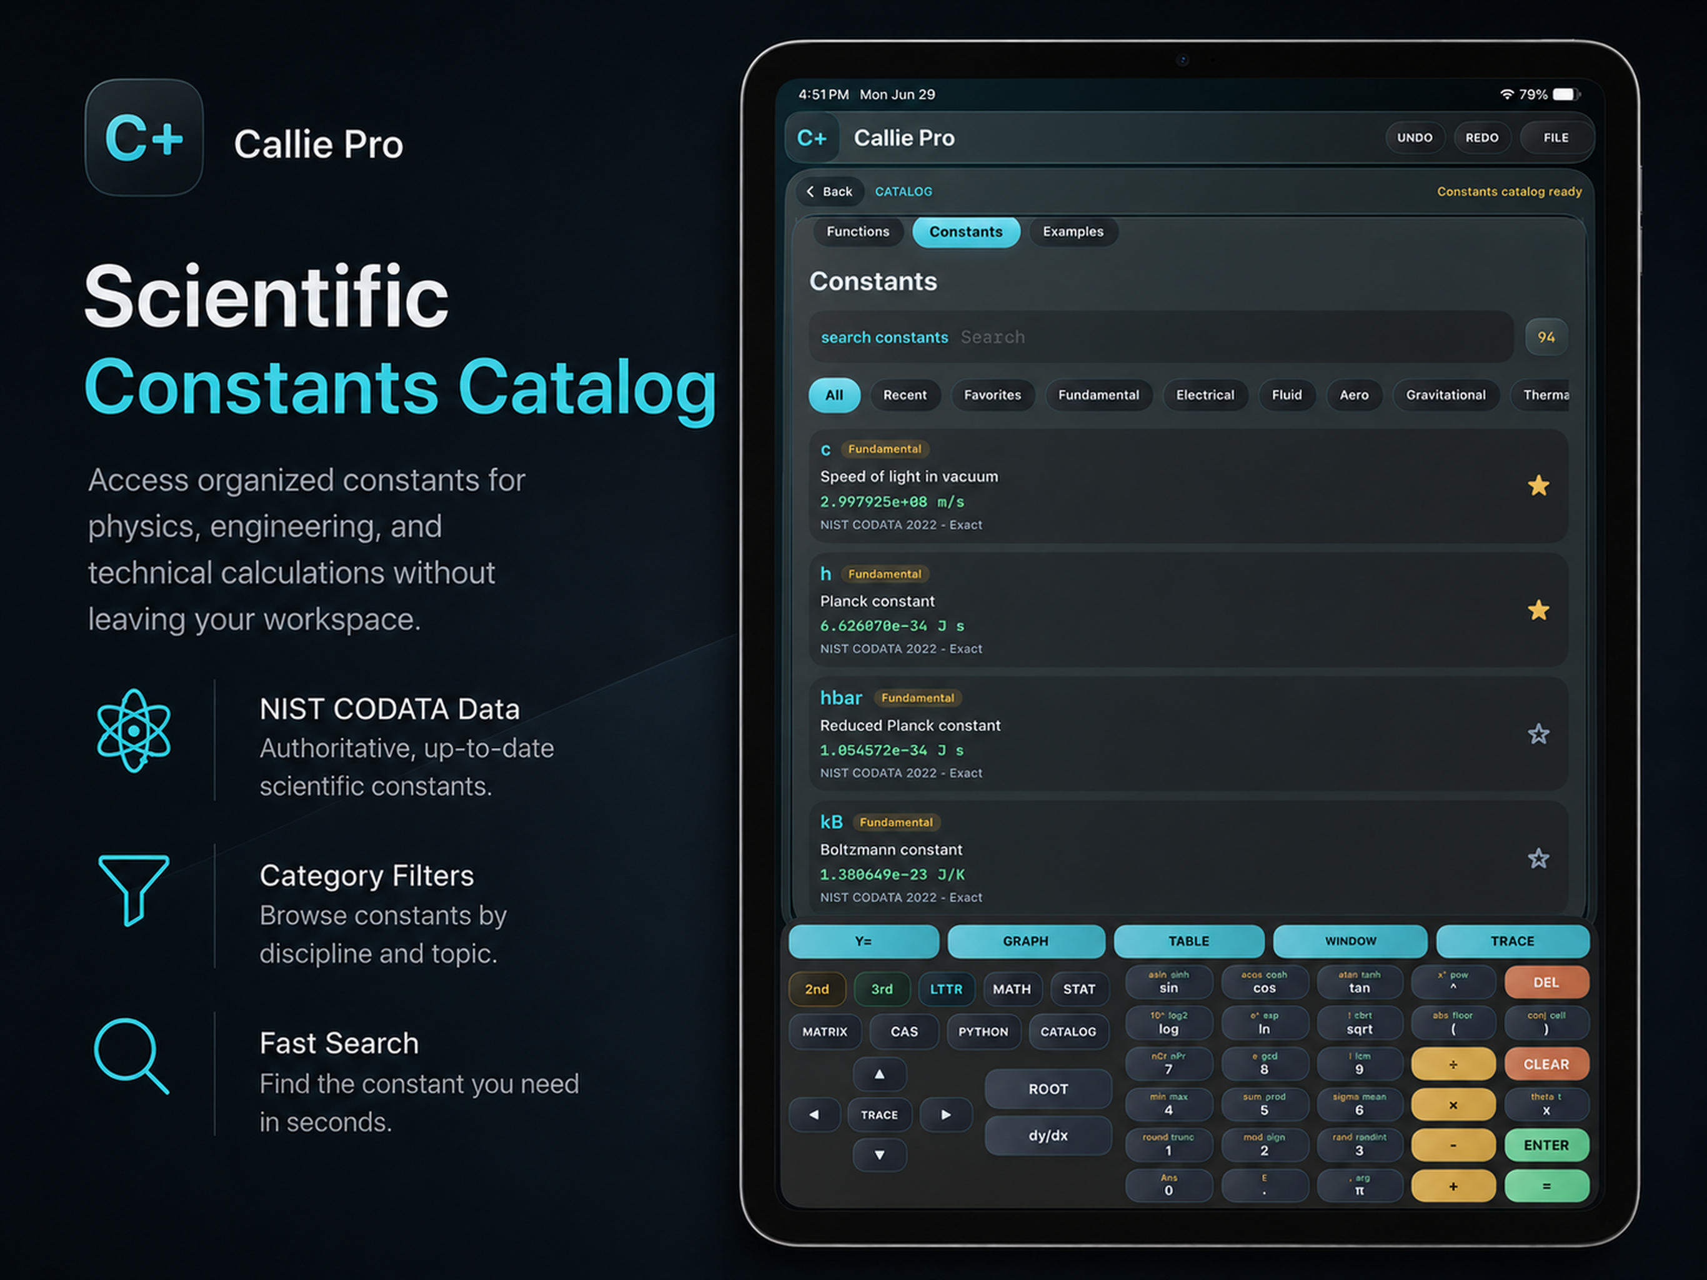
Task: Tap the caret power key
Action: point(1453,982)
